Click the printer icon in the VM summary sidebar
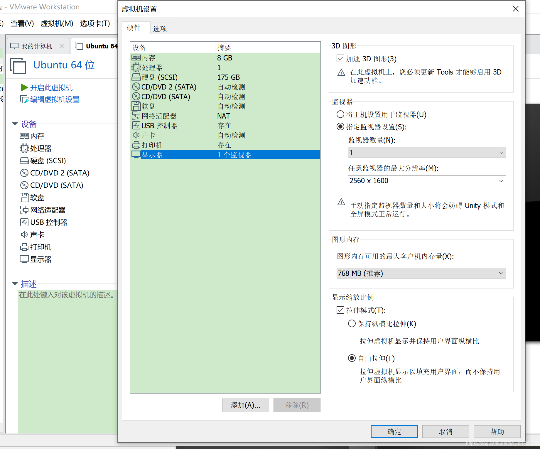The width and height of the screenshot is (540, 449). [x=24, y=247]
